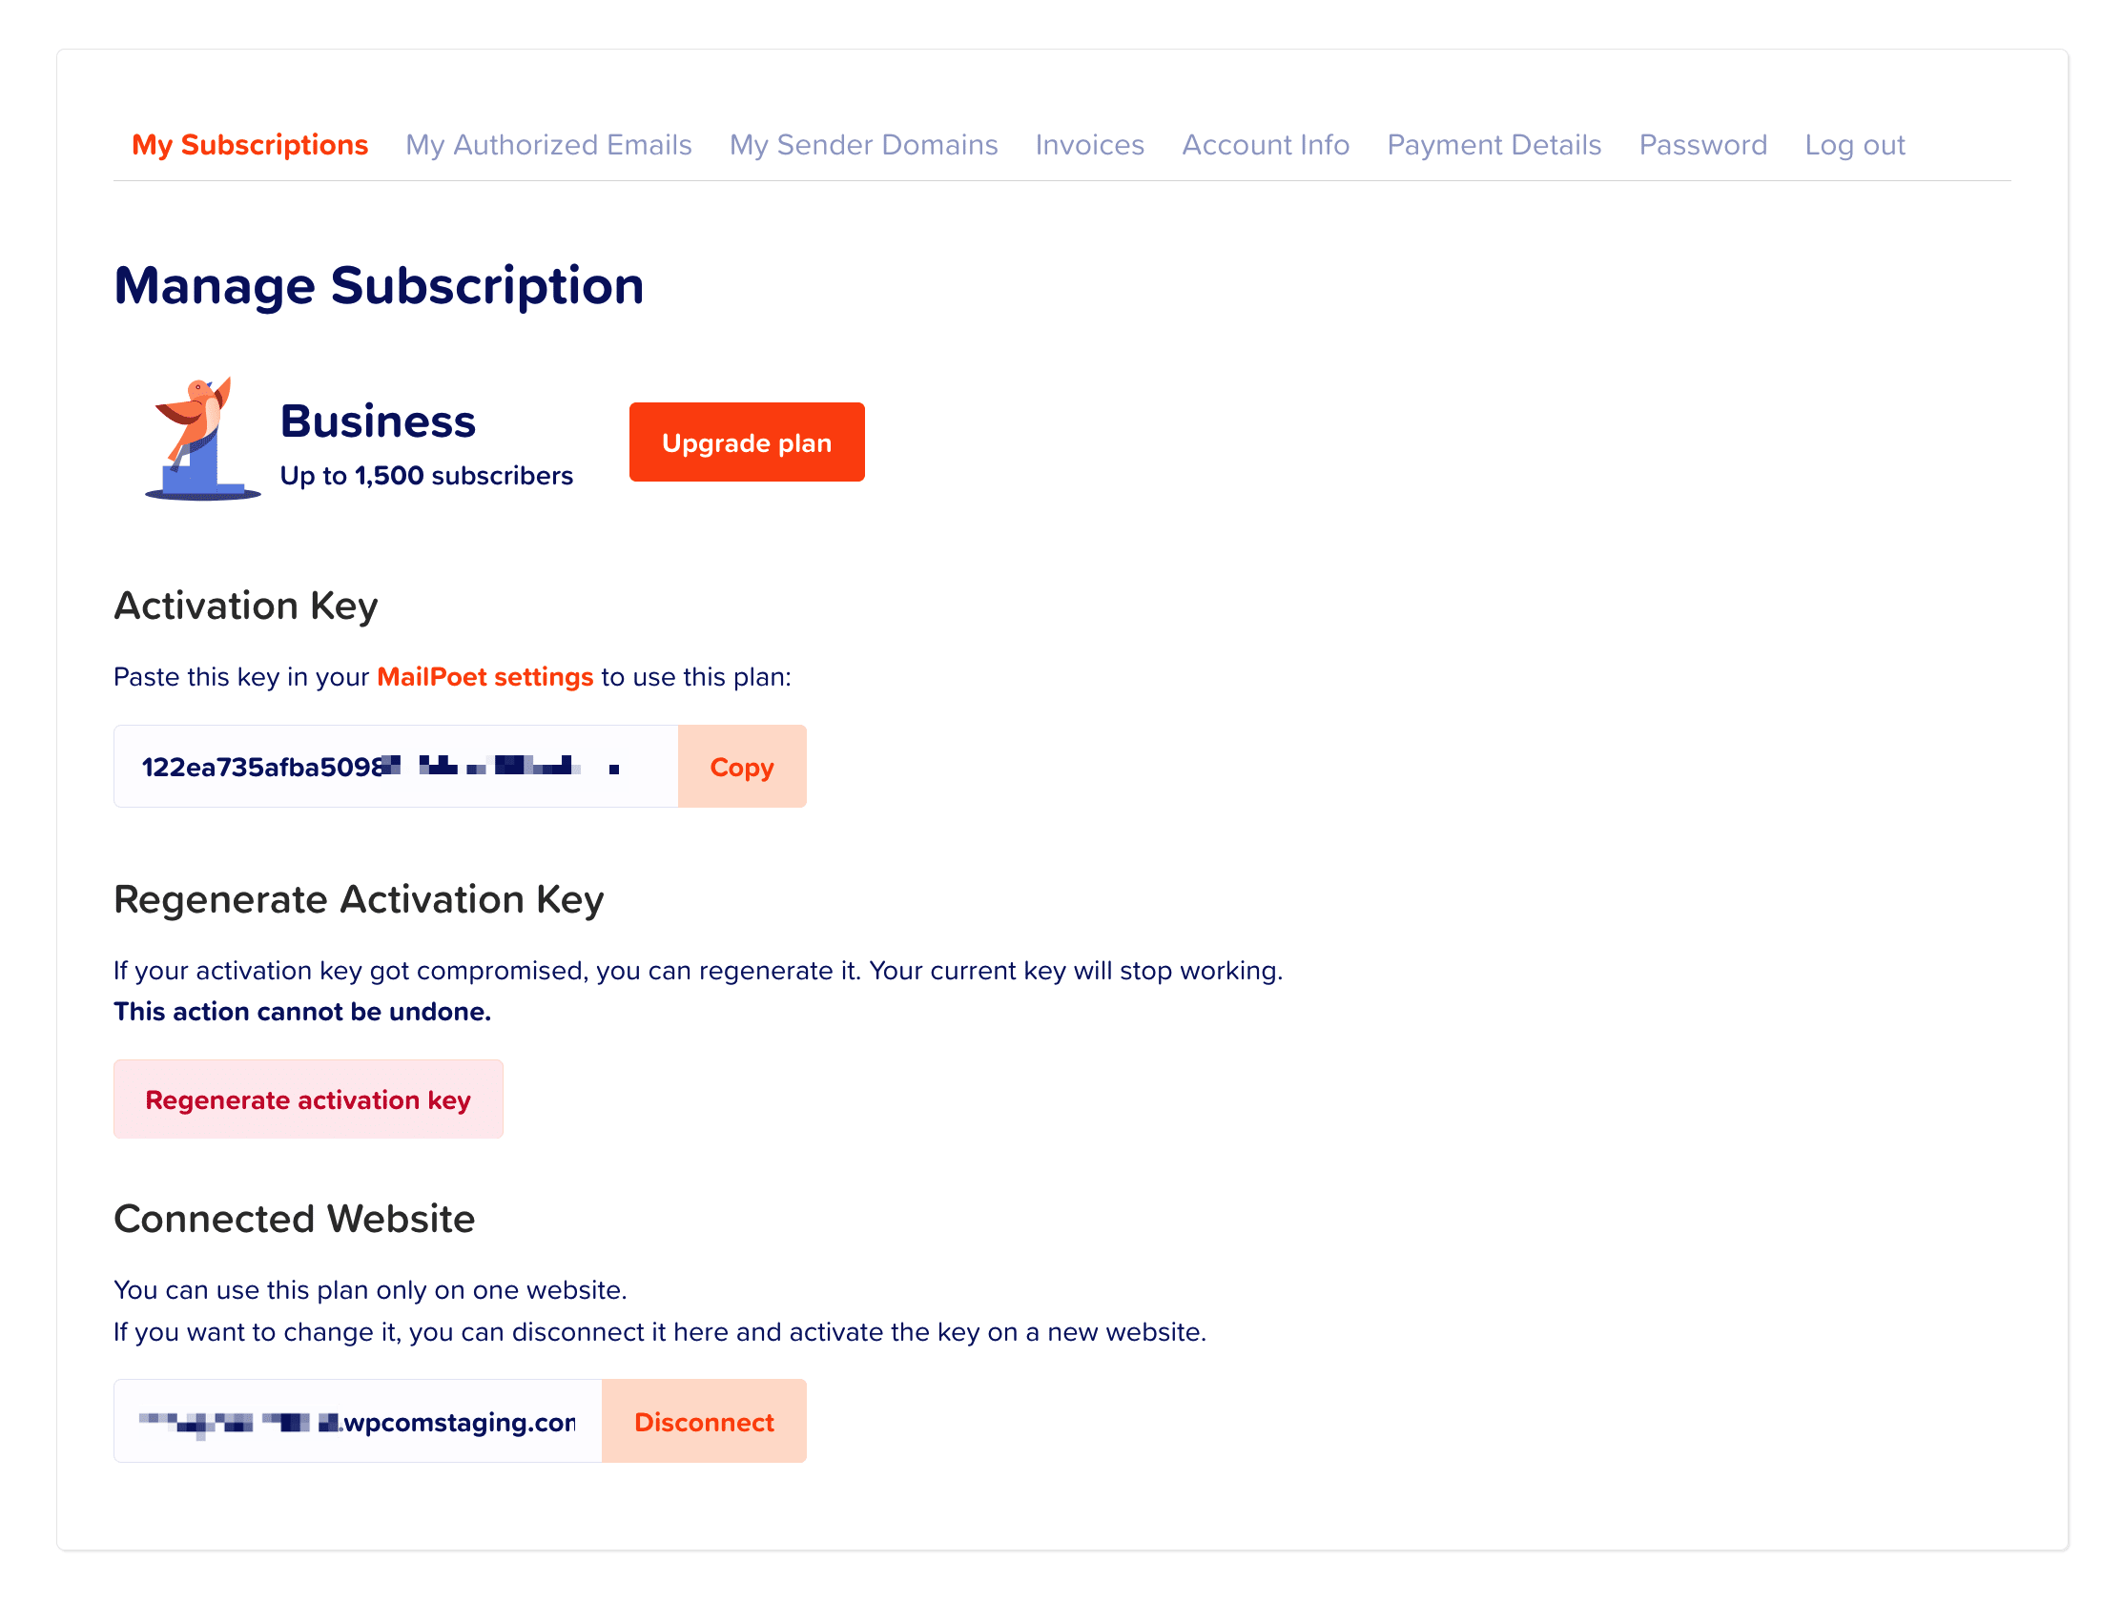Click the Manage Subscription heading
Image resolution: width=2102 pixels, height=1623 pixels.
pos(379,286)
